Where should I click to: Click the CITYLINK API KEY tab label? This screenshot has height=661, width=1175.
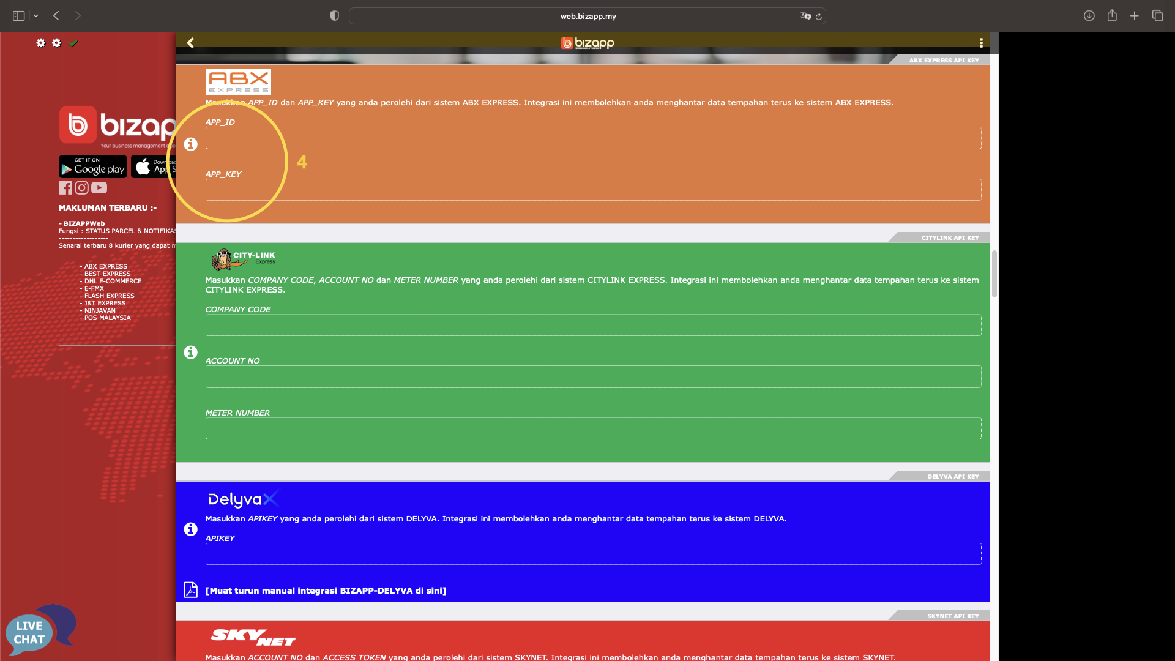point(950,238)
